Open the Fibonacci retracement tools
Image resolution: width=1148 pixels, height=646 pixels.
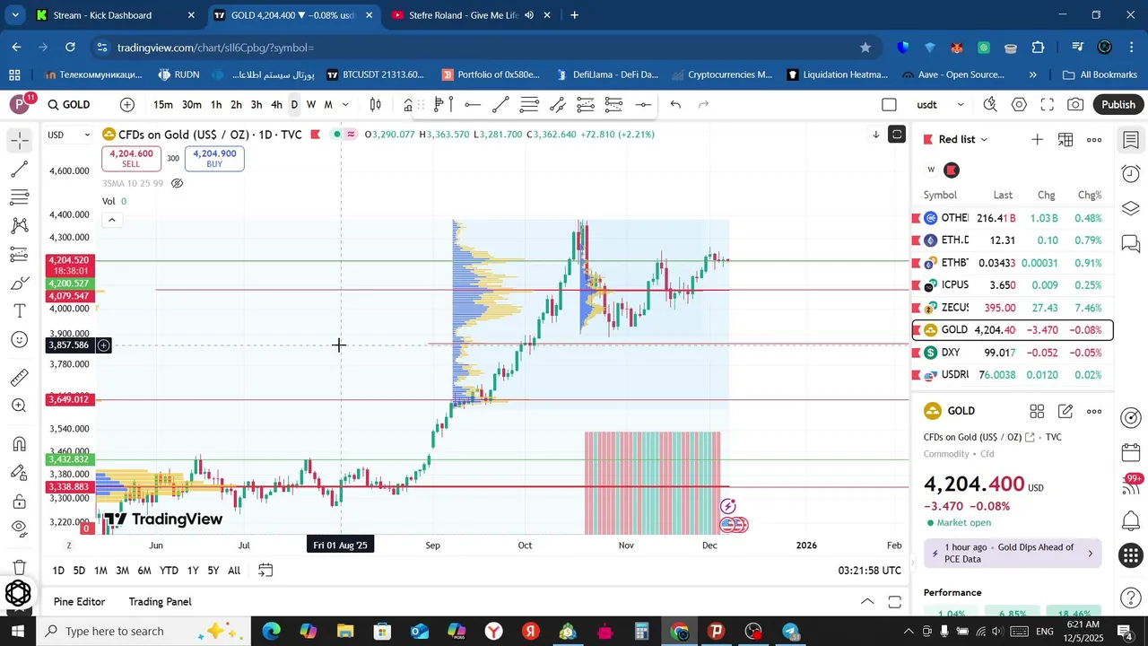(x=20, y=197)
